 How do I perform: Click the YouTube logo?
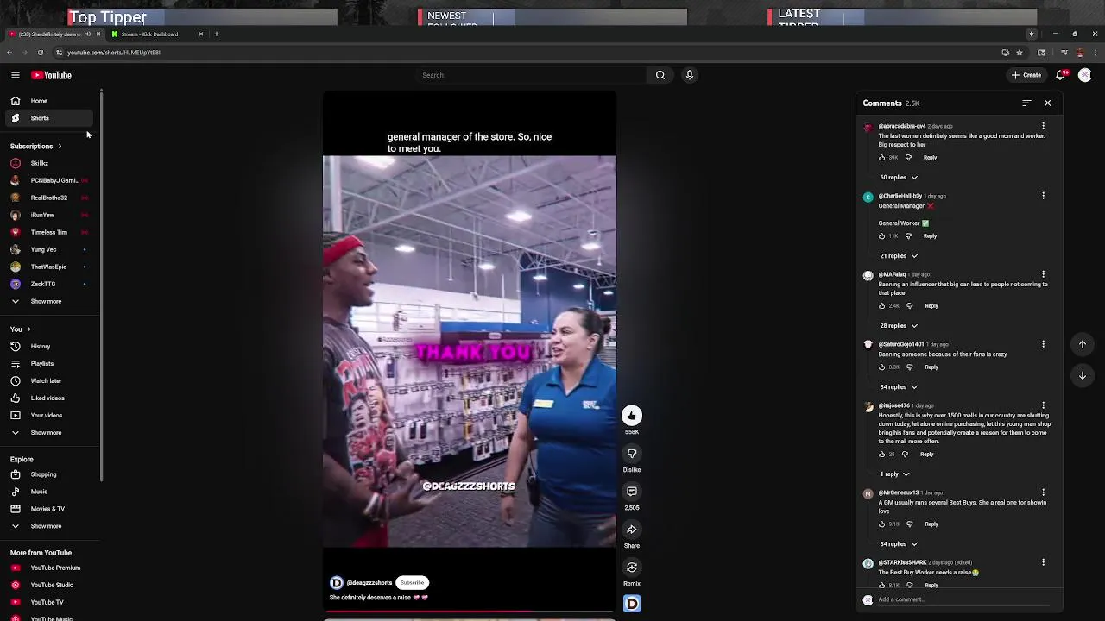[52, 75]
